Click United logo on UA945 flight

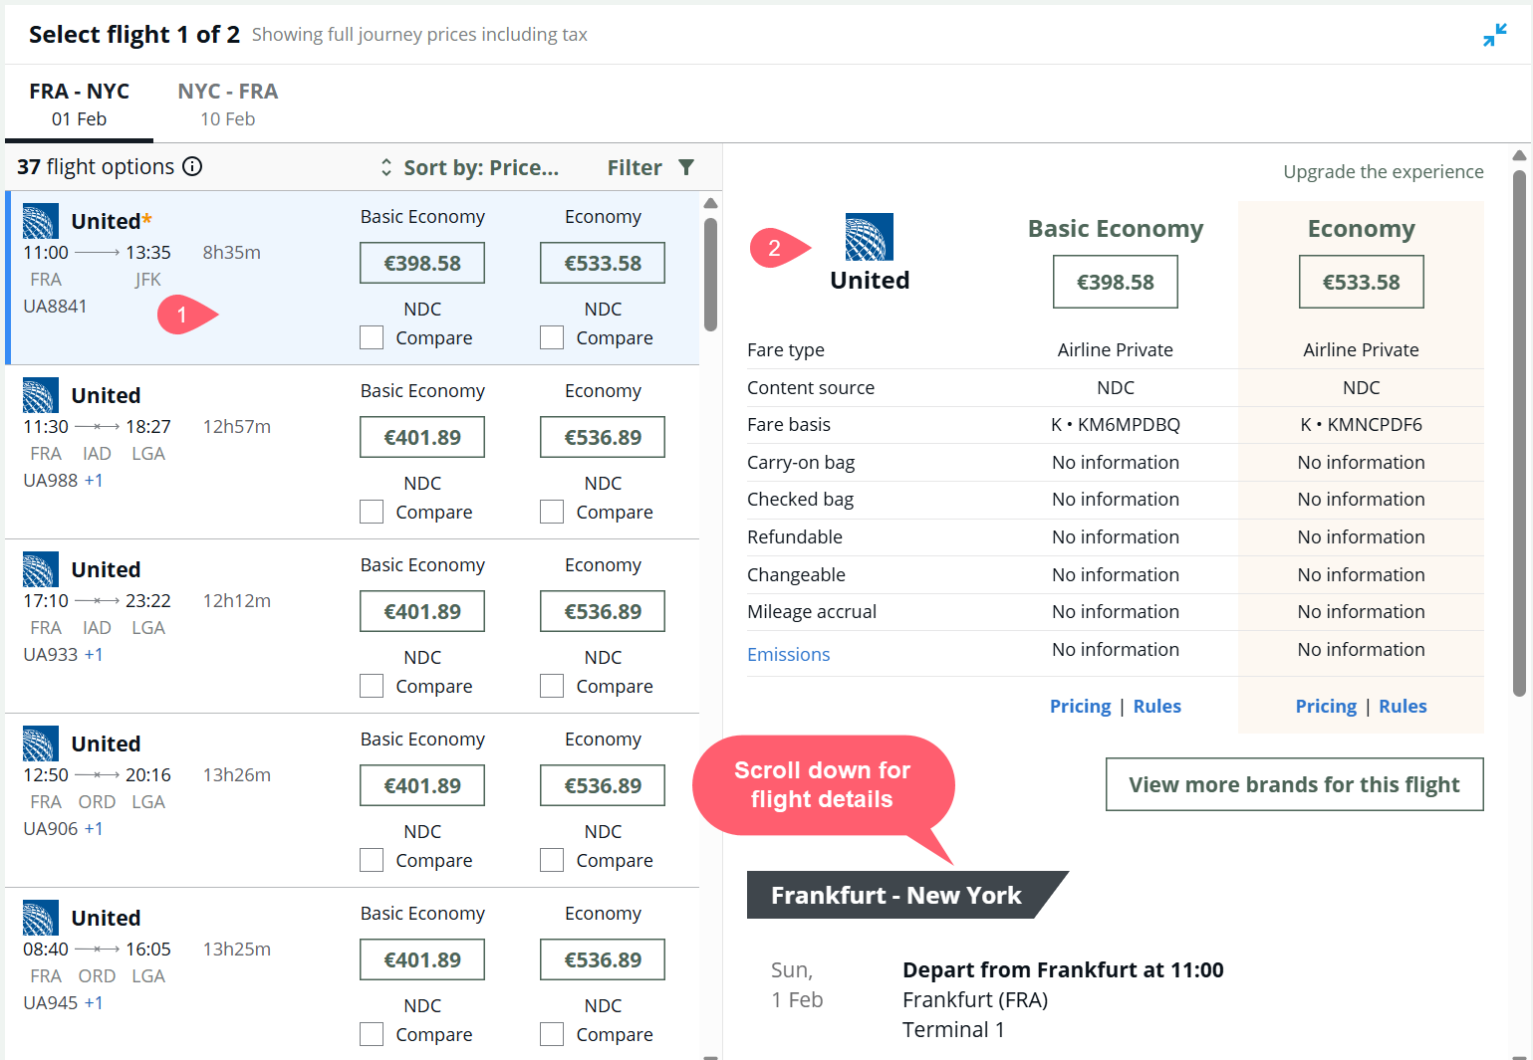[x=40, y=918]
